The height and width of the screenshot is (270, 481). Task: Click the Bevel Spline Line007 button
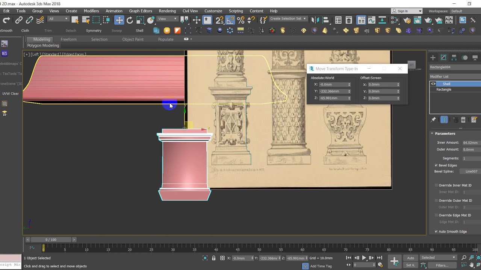click(x=471, y=171)
